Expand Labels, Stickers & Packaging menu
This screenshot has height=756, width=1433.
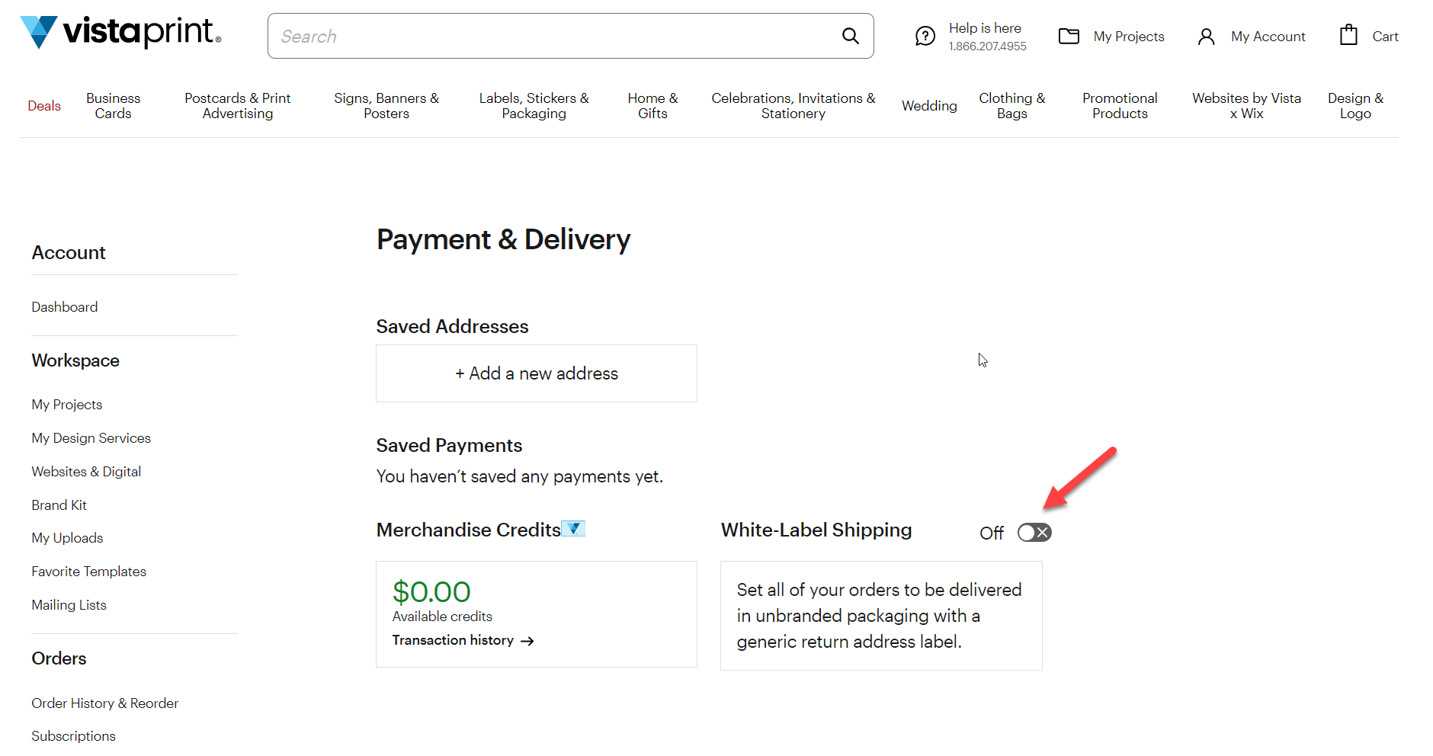point(534,106)
